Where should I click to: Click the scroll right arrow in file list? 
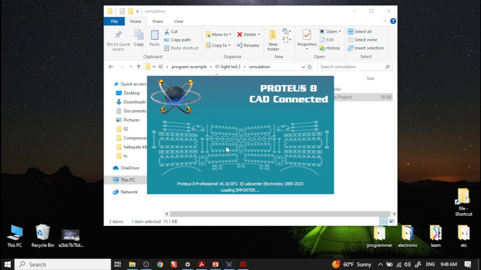click(x=394, y=214)
